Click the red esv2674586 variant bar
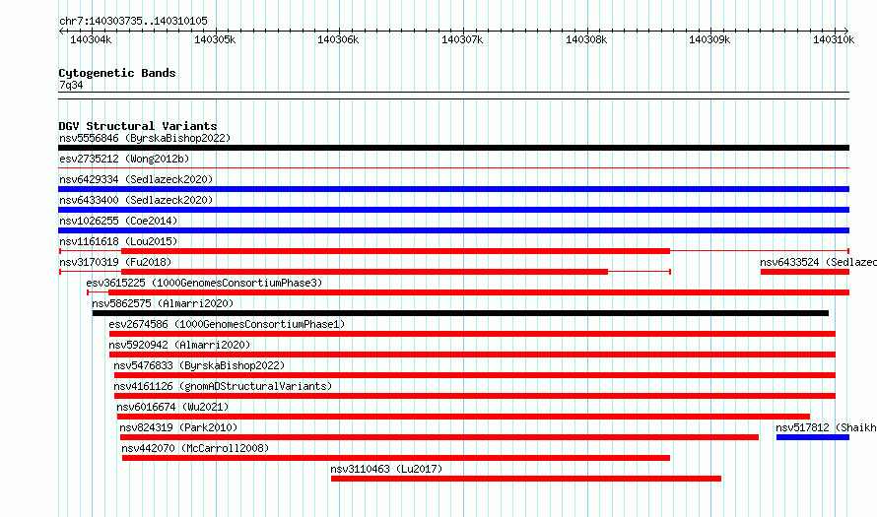877x517 pixels. coord(472,334)
